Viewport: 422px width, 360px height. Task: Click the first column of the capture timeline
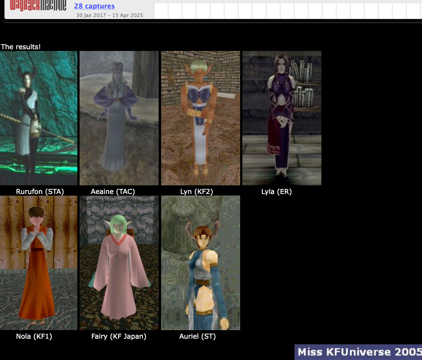161,11
